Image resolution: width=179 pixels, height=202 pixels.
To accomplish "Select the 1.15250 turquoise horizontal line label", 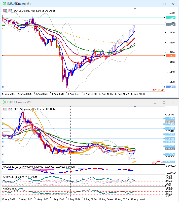I will [x=170, y=18].
